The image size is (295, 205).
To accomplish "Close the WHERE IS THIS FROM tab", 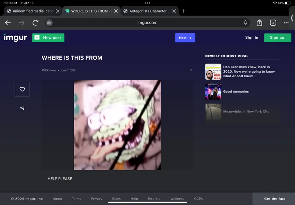I will (116, 11).
